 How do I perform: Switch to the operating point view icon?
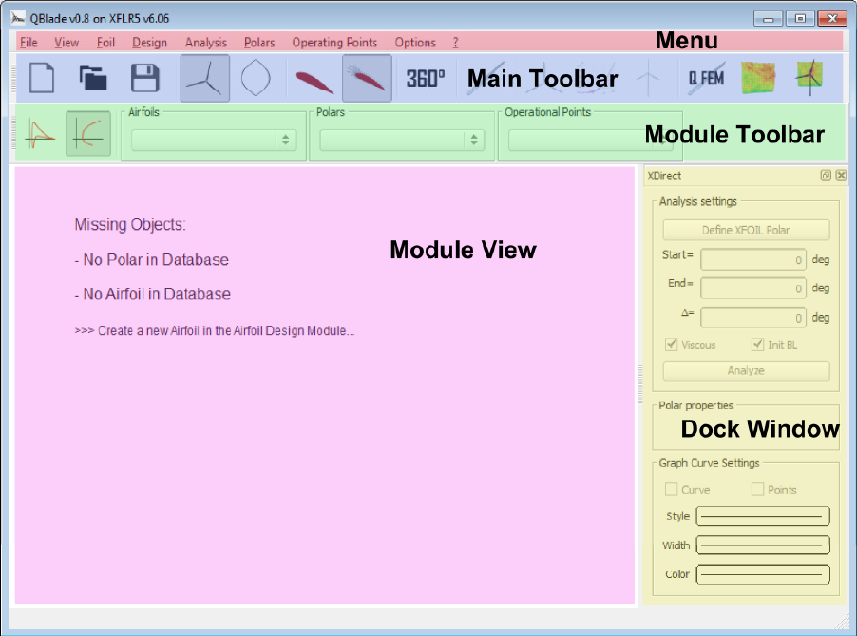click(x=40, y=134)
